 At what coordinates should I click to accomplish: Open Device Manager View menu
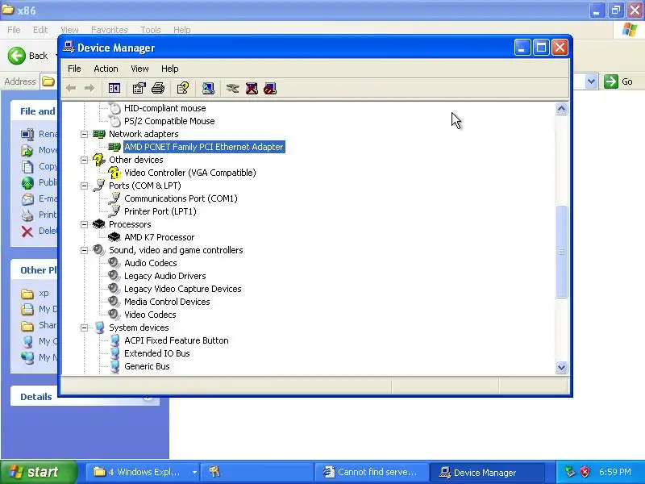tap(139, 69)
